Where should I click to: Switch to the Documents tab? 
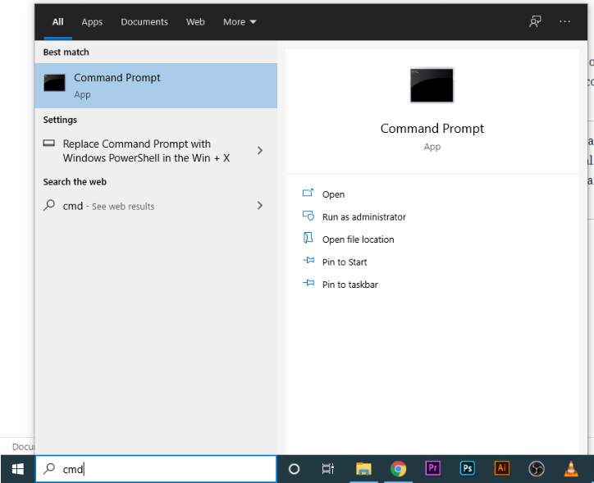(144, 22)
